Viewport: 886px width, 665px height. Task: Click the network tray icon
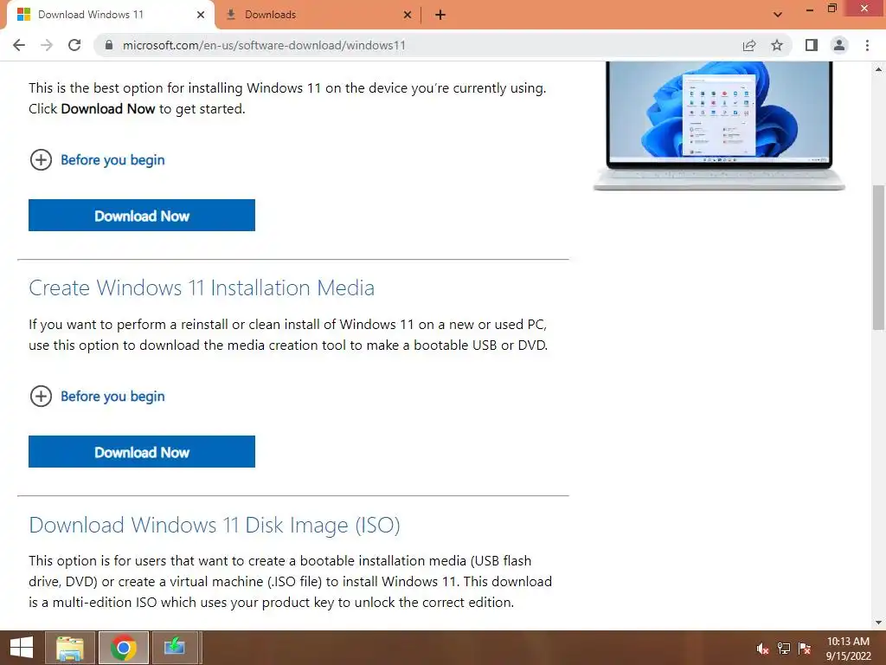pyautogui.click(x=784, y=649)
